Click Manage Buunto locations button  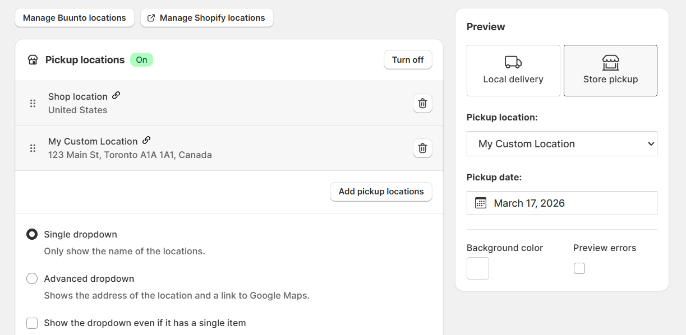75,18
